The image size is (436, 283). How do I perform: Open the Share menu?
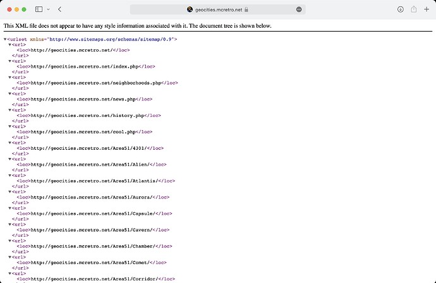414,9
